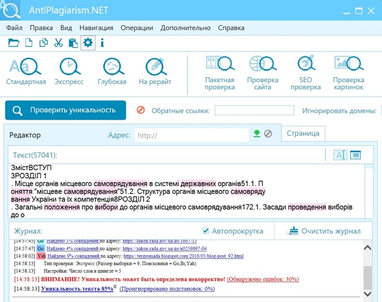This screenshot has width=382, height=302.
Task: Open Дополнительно menu
Action: point(185,28)
